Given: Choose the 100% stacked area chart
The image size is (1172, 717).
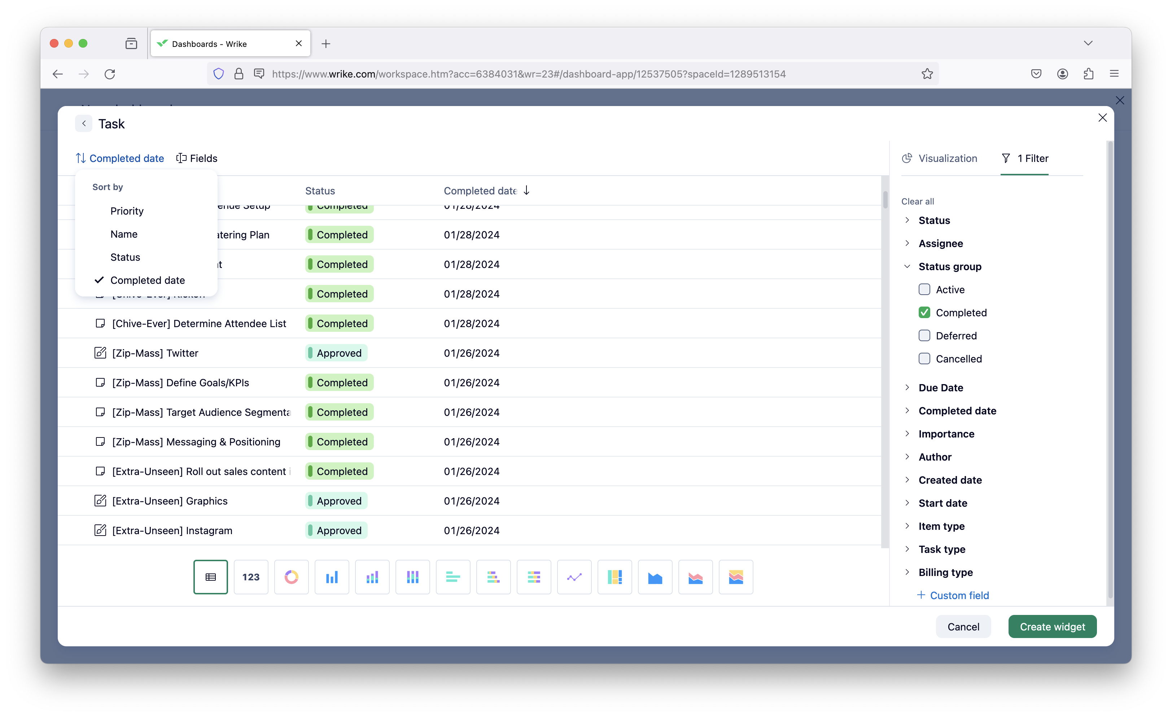Looking at the screenshot, I should click(x=736, y=577).
